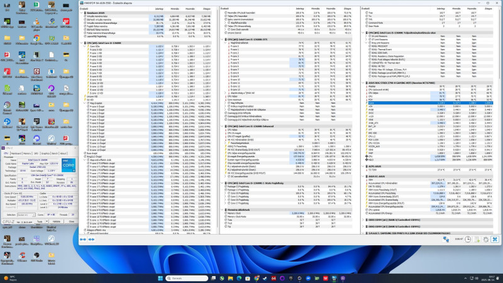Select the Command Rate row

click(x=431, y=23)
